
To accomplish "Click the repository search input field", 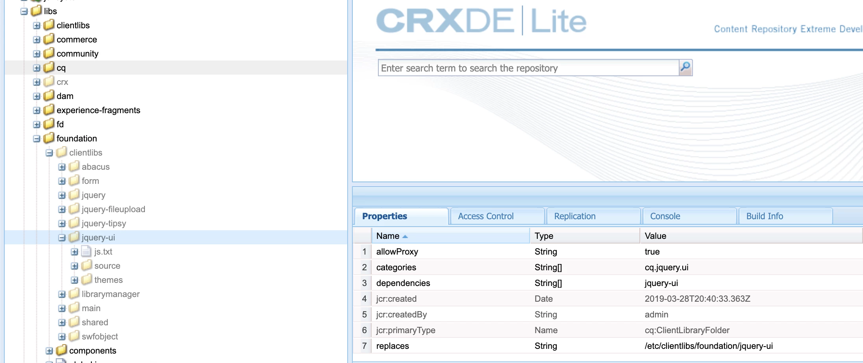I will pyautogui.click(x=528, y=68).
